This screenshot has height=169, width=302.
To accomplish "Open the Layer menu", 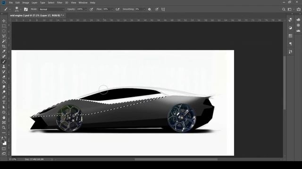I will [x=34, y=3].
